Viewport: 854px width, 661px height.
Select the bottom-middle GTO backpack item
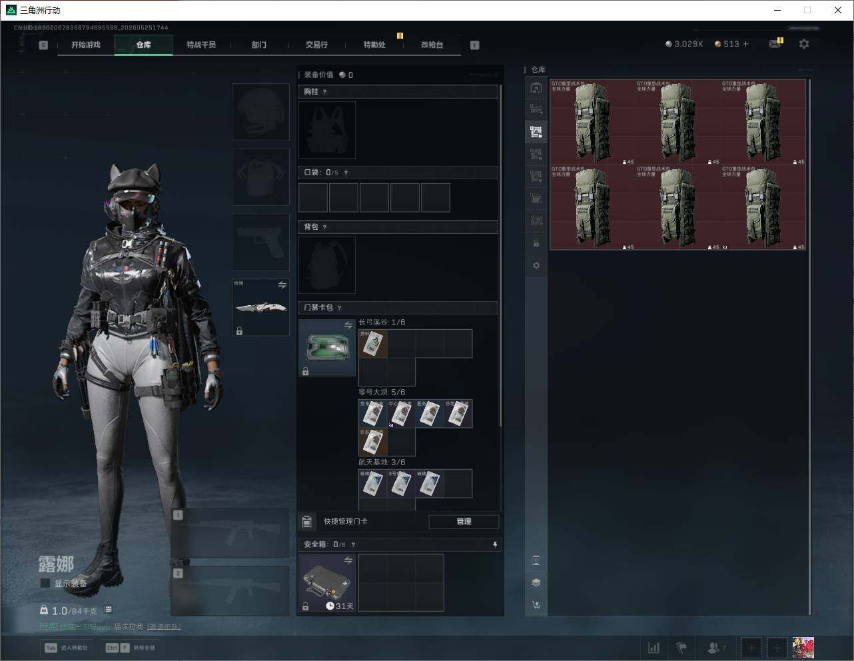(677, 207)
